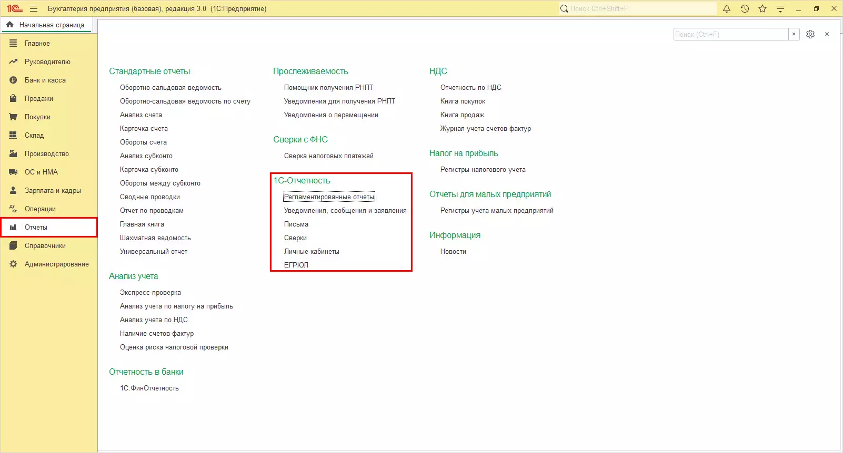Open Сверка налоговых платежей

point(329,156)
